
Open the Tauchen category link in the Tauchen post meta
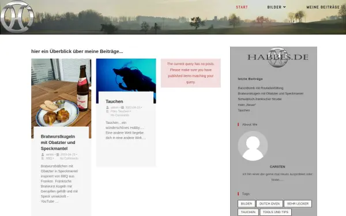coord(123,111)
